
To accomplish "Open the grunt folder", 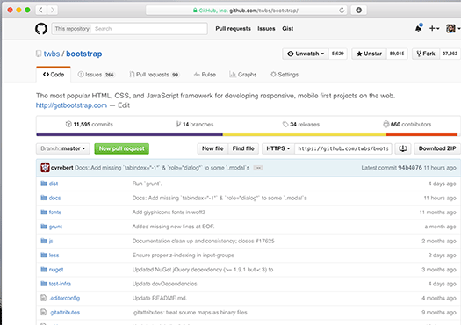I will [55, 227].
